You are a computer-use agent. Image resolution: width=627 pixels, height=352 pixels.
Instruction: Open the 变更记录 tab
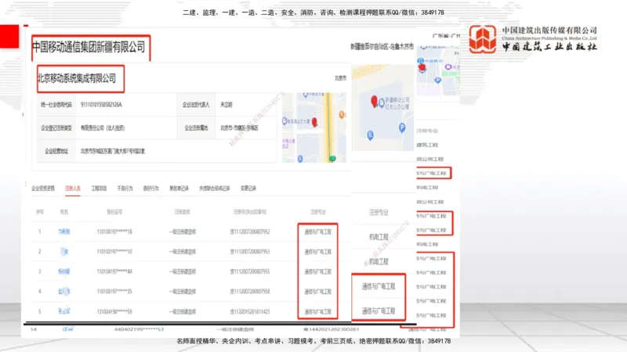pos(248,188)
